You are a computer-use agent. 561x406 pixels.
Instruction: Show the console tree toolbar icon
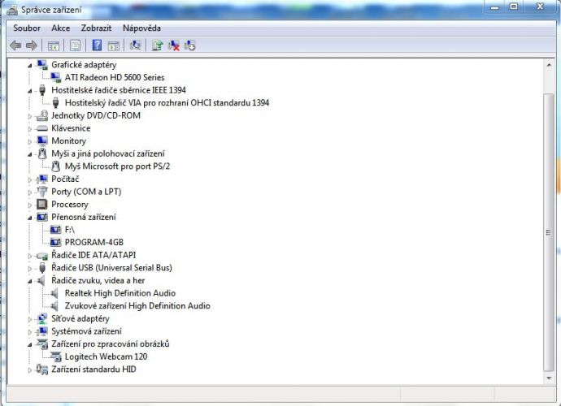tap(54, 45)
